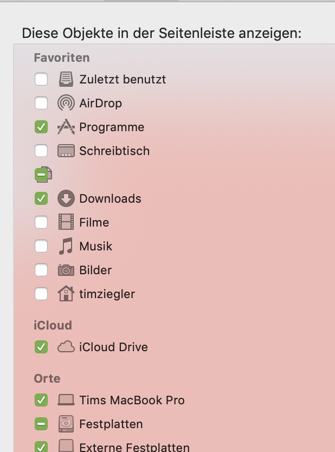Uncheck the Externe Festplatten checkbox

(x=41, y=447)
